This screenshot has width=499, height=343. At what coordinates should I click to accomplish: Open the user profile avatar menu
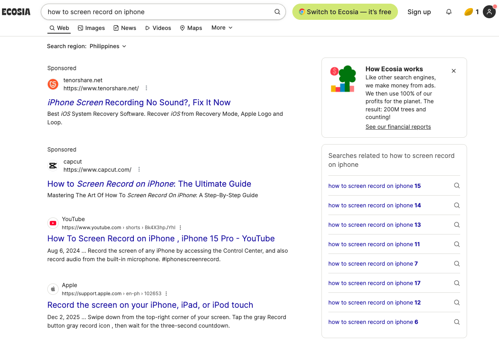coord(489,12)
